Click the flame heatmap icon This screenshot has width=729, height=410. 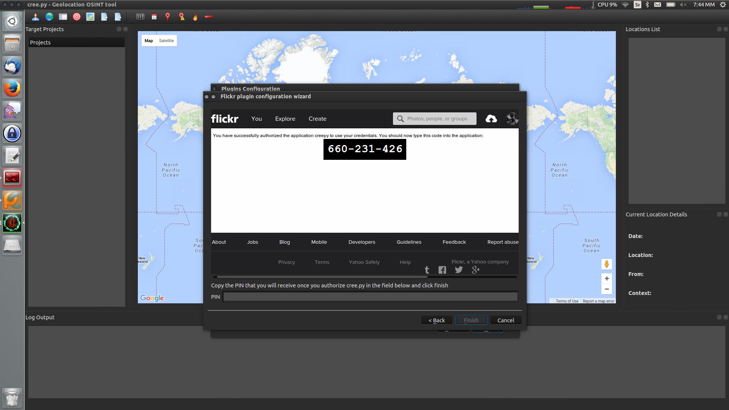click(195, 17)
